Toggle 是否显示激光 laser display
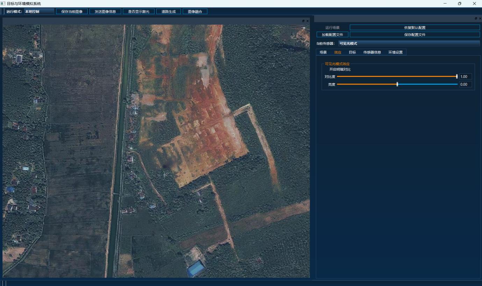 139,12
